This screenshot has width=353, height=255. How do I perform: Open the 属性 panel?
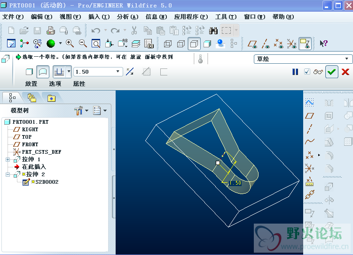(79, 84)
